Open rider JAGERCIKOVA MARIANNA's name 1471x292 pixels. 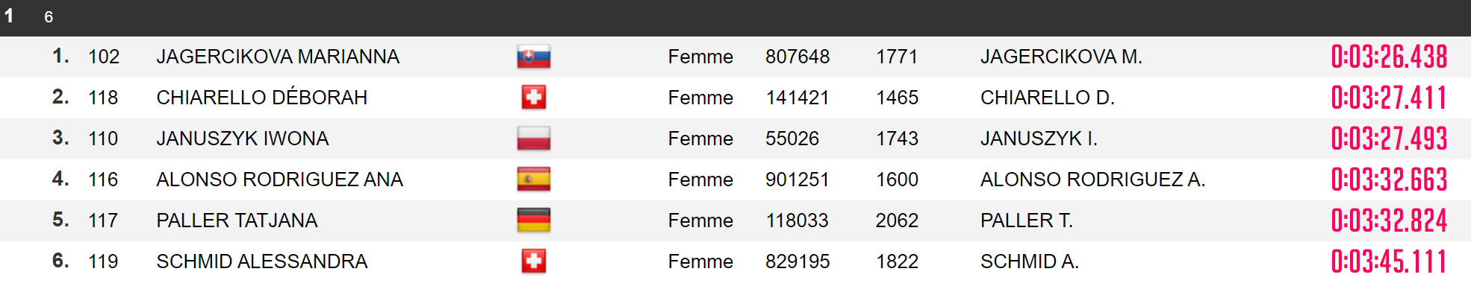(x=278, y=57)
